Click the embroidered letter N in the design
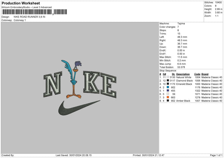This screenshot has height=158, width=224. click(53, 85)
